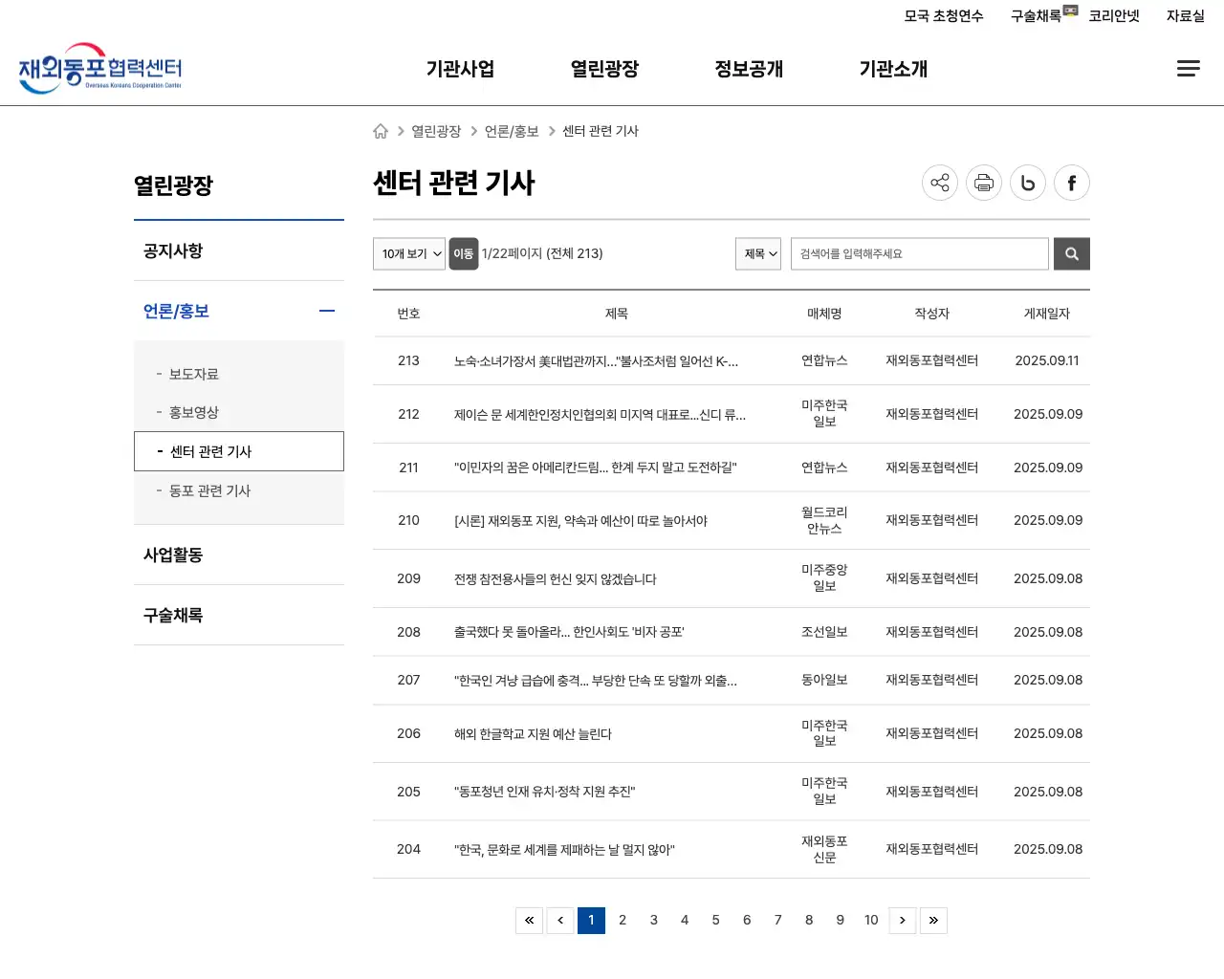Click current page 1 button
The height and width of the screenshot is (979, 1224).
tap(591, 920)
